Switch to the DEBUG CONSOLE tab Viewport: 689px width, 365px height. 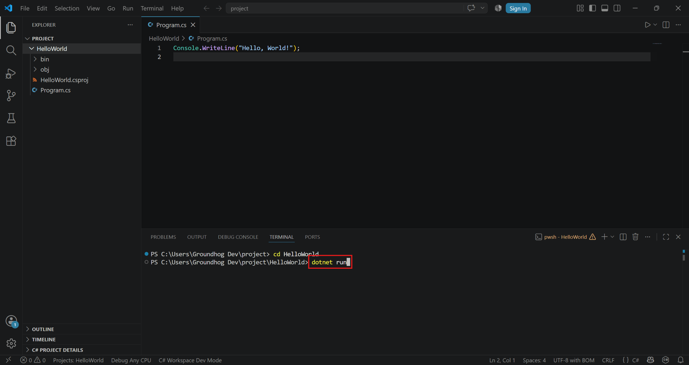pos(238,237)
